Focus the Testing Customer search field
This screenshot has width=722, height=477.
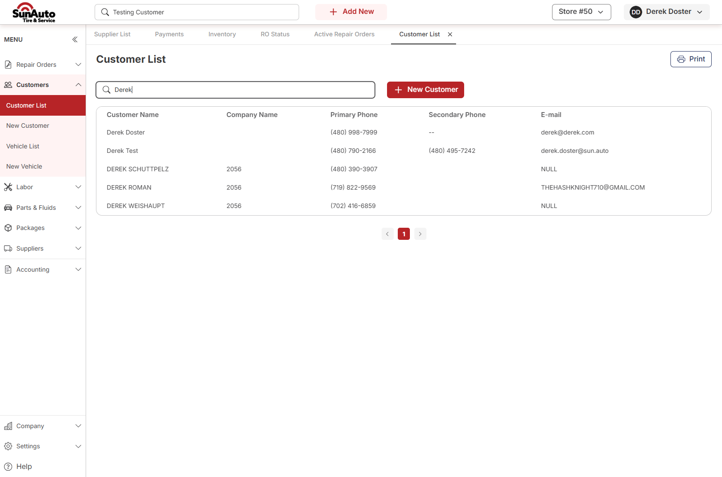click(x=197, y=12)
